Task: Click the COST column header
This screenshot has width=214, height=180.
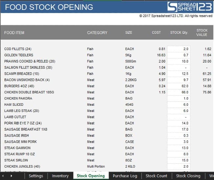Action: [x=156, y=32]
